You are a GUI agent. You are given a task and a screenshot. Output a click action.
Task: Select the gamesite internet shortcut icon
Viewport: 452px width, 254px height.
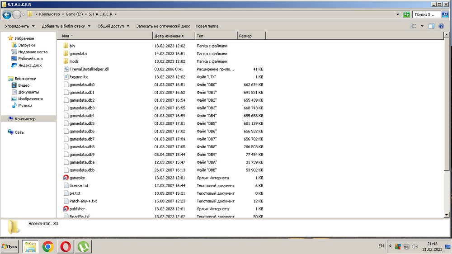(x=66, y=178)
